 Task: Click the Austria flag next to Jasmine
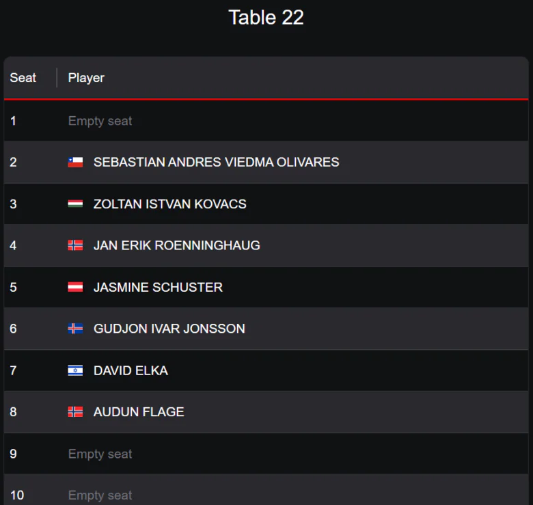pos(75,287)
